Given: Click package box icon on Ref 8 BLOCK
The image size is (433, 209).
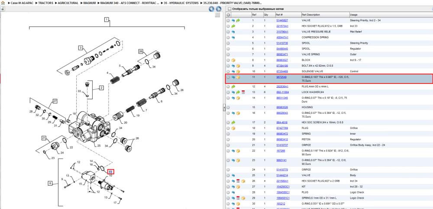Looking at the screenshot, I should [233, 60].
